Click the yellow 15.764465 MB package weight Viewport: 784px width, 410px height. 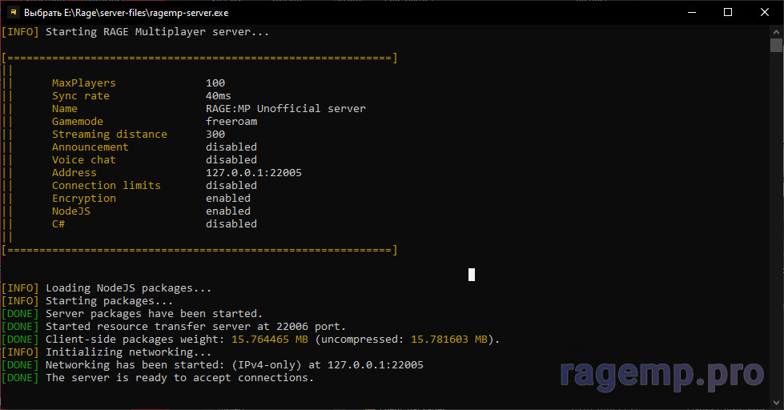tap(269, 340)
